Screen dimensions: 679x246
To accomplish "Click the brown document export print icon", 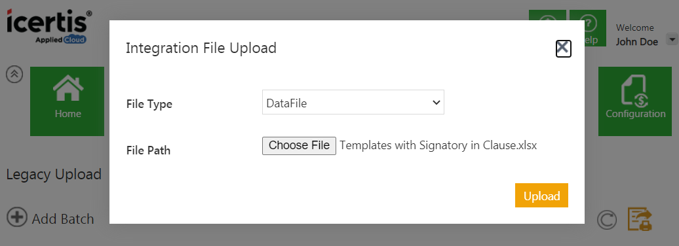I will pos(640,219).
